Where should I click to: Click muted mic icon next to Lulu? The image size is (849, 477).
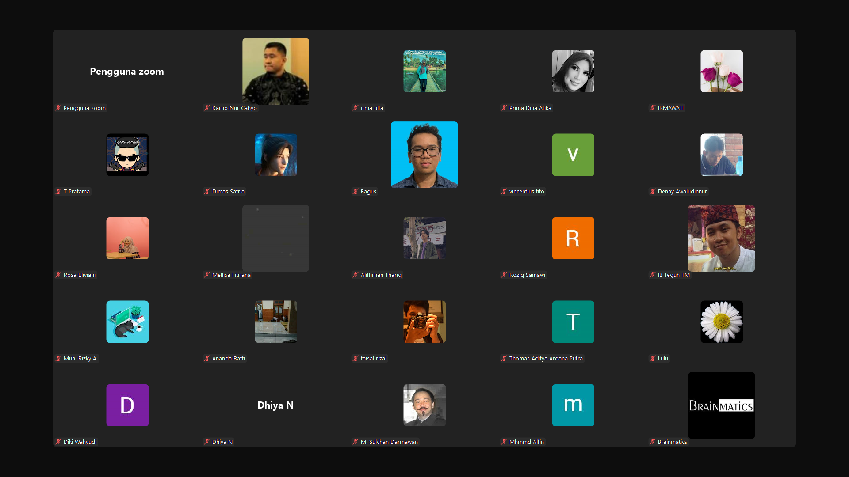(653, 358)
